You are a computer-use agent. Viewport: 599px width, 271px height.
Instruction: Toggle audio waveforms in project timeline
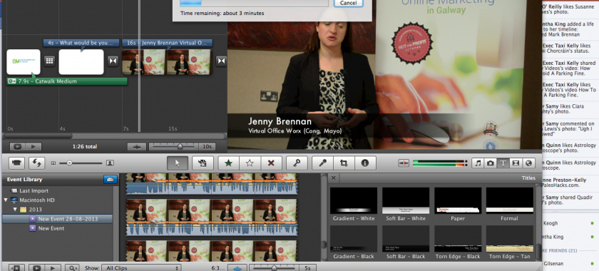tap(136, 147)
